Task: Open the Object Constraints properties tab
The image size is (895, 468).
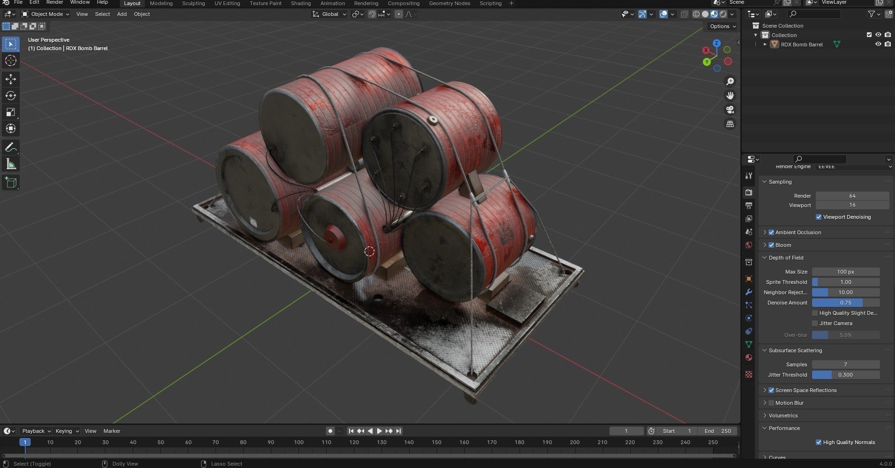Action: pyautogui.click(x=749, y=331)
